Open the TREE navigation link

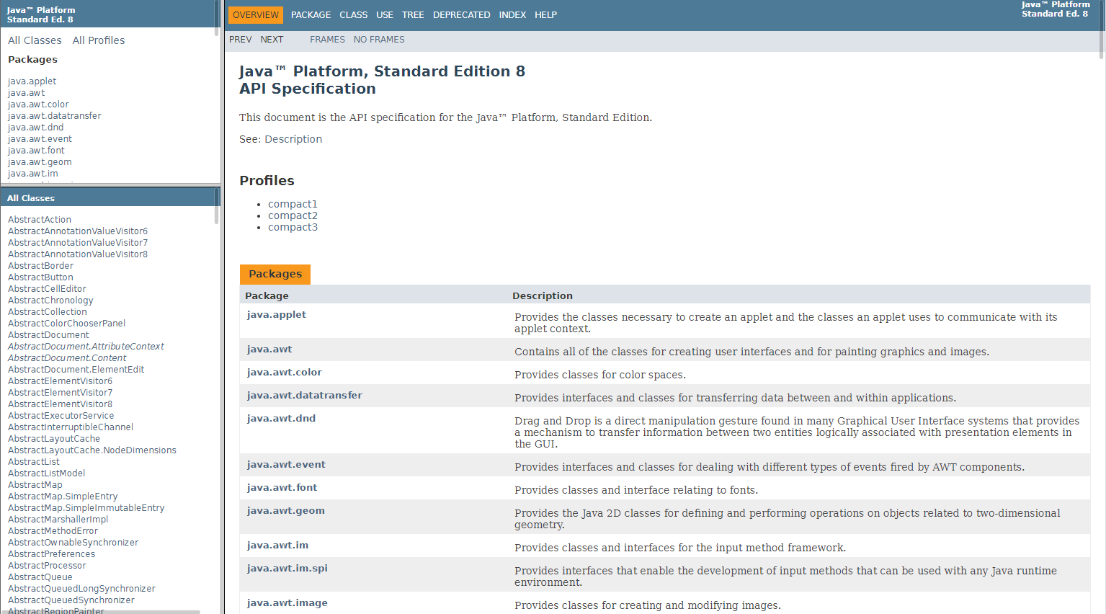(413, 15)
